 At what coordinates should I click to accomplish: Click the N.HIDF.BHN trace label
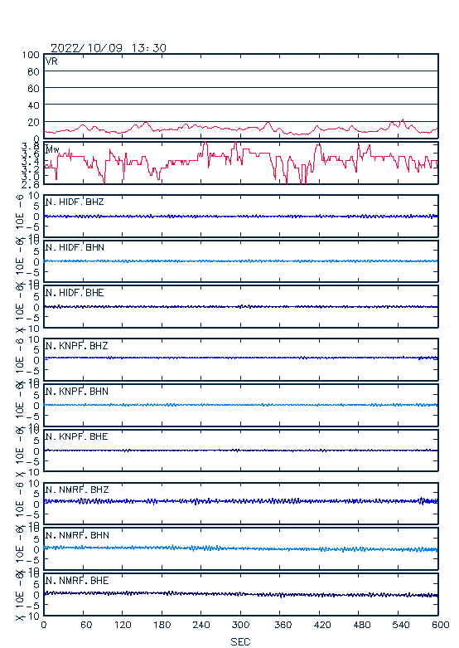(75, 247)
